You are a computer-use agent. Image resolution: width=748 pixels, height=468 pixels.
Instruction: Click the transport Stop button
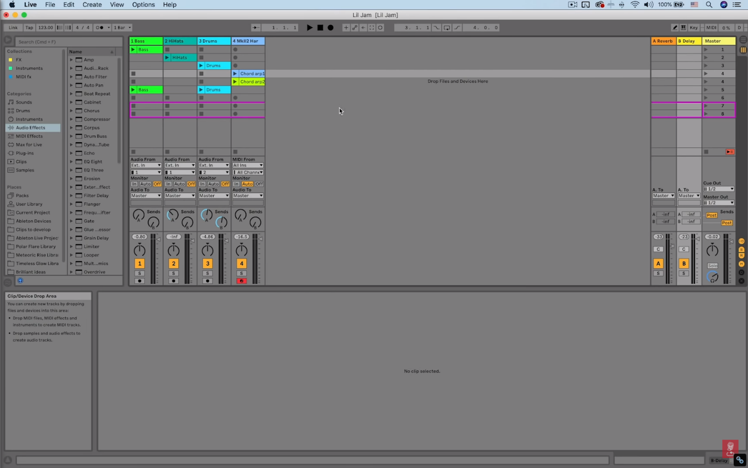point(320,28)
